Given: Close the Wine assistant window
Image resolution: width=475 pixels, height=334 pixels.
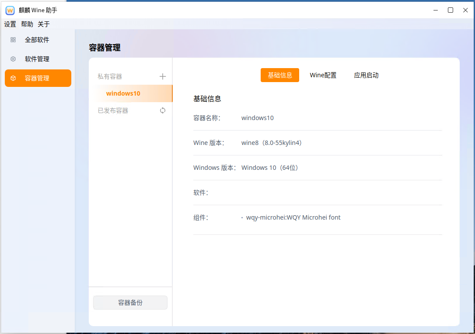Looking at the screenshot, I should (x=465, y=10).
